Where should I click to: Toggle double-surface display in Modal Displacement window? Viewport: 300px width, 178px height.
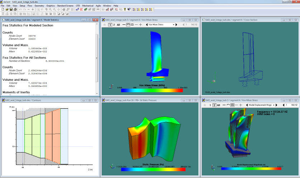[232, 105]
